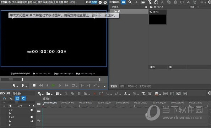Click the redo arrow in timeline toolbar

[117, 94]
